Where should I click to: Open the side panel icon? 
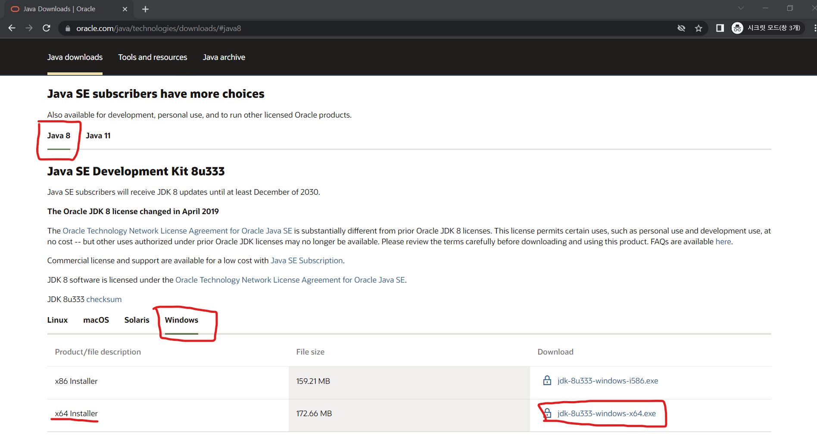click(x=720, y=28)
